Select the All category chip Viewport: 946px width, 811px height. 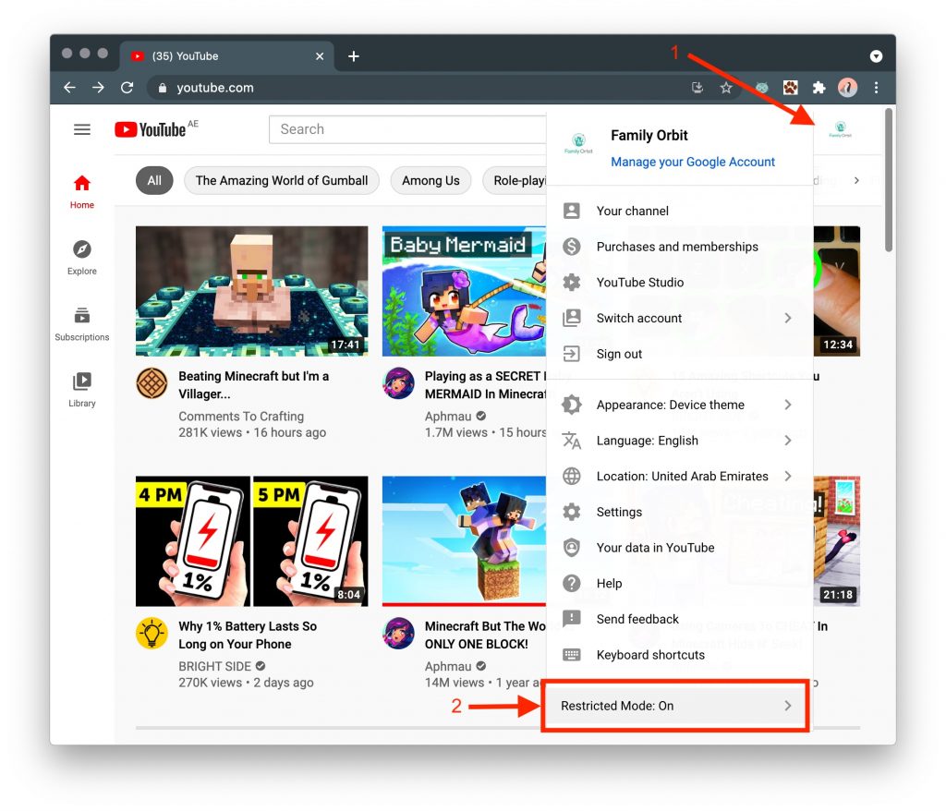[x=154, y=180]
